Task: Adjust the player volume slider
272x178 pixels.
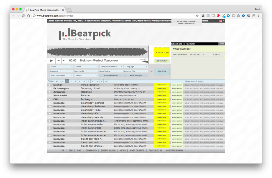Action: [x=143, y=61]
